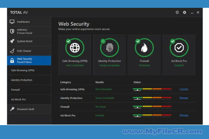209x139 pixels.
Task: Open the Antivirus section
Action: pos(29,31)
